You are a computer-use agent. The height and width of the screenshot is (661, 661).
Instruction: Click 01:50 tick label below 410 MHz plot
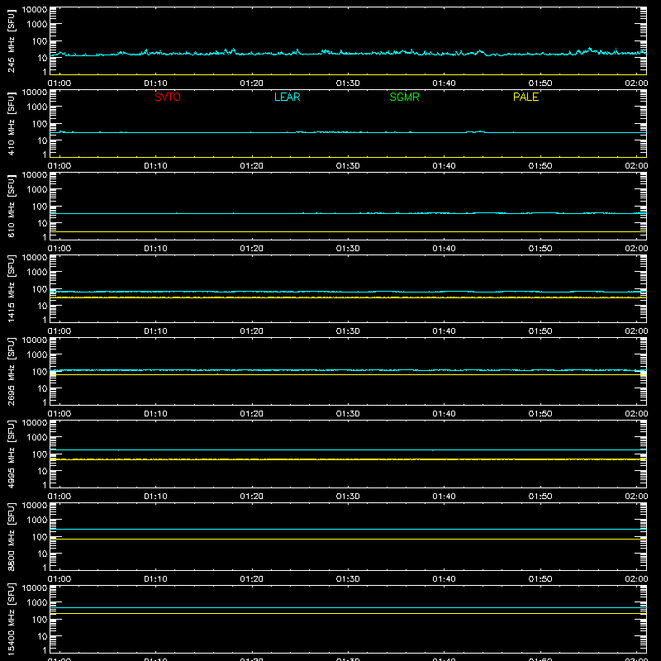(x=540, y=166)
